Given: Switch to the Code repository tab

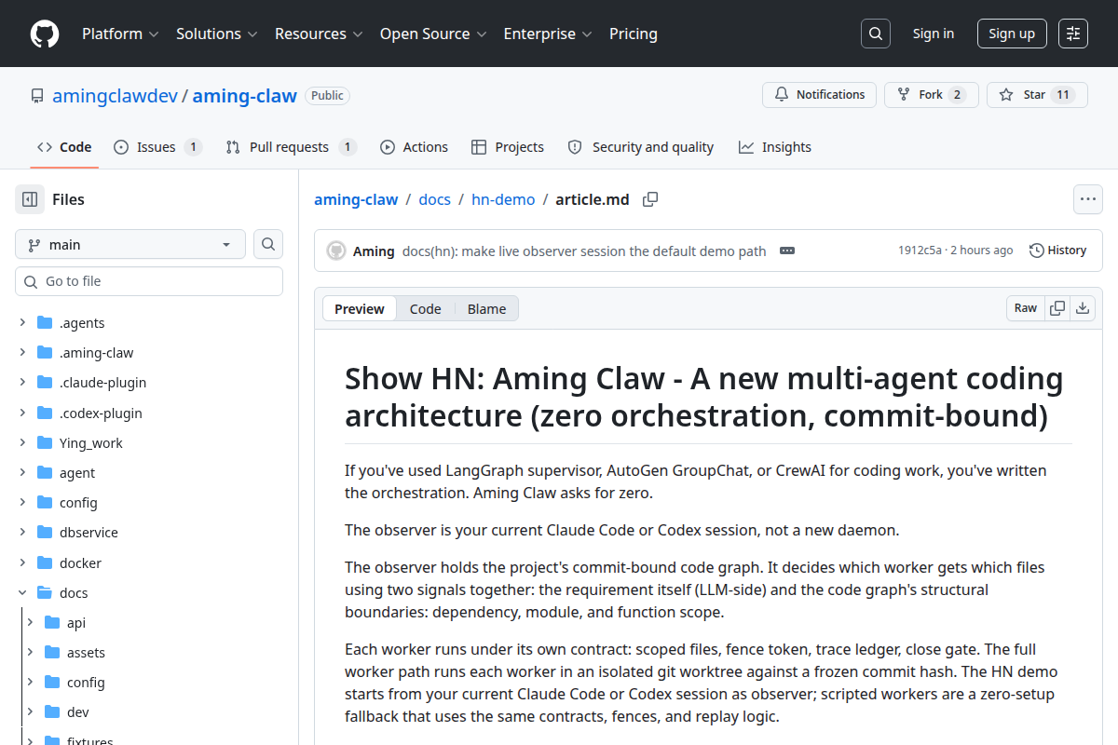Looking at the screenshot, I should (64, 147).
